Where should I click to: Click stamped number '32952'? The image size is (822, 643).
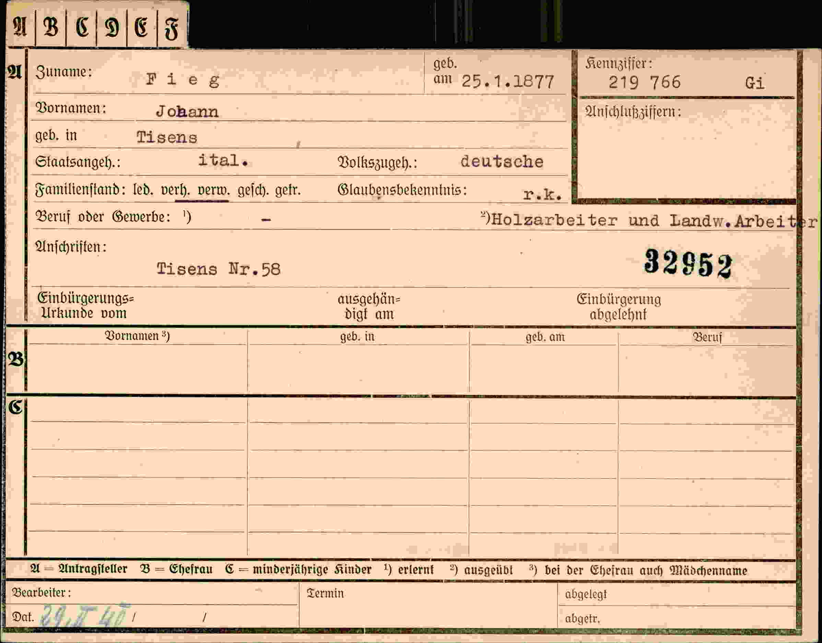click(x=688, y=264)
